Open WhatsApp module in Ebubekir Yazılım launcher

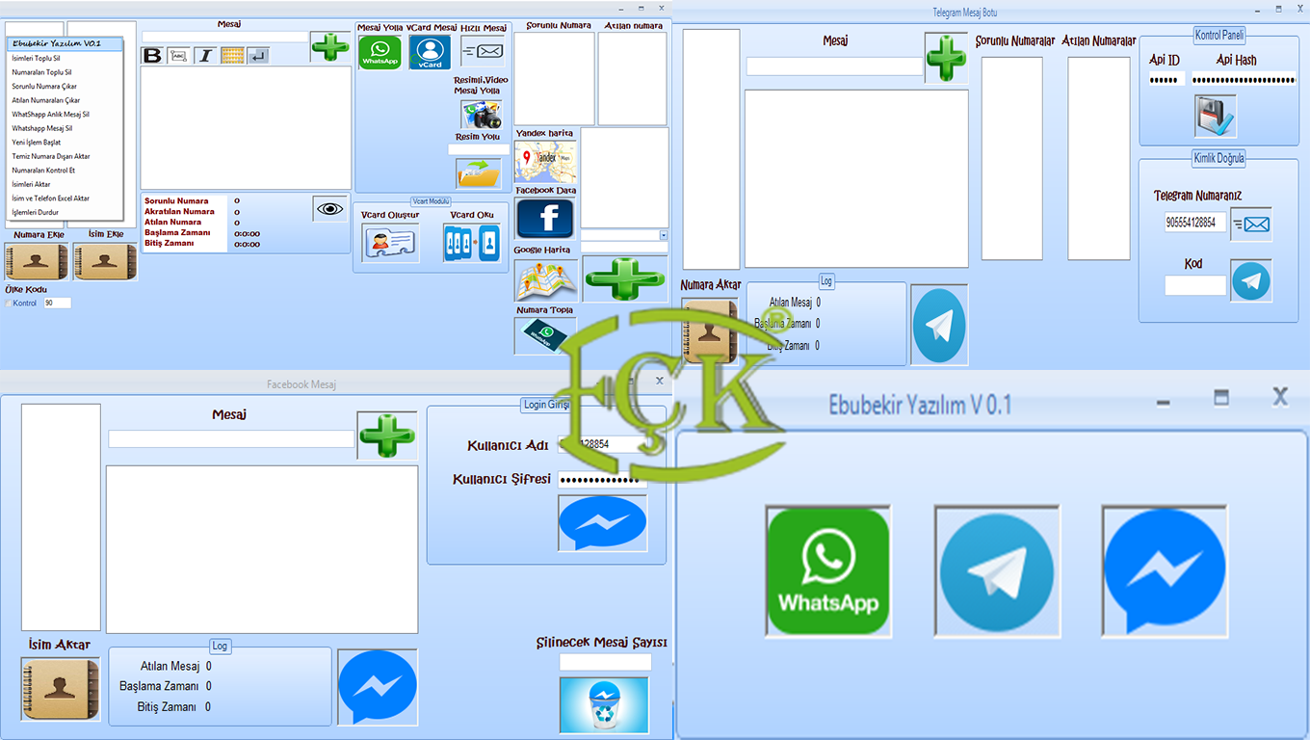pos(828,571)
